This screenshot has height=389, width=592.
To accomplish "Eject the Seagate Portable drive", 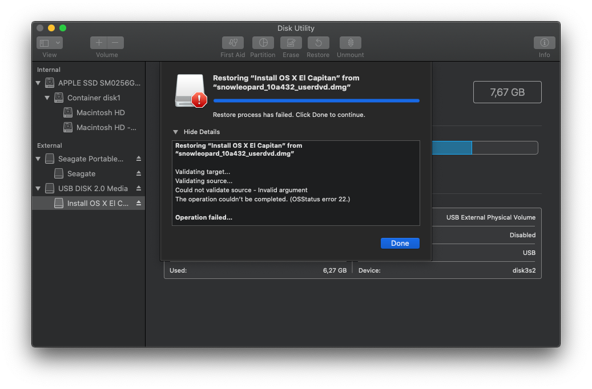I will click(x=139, y=159).
